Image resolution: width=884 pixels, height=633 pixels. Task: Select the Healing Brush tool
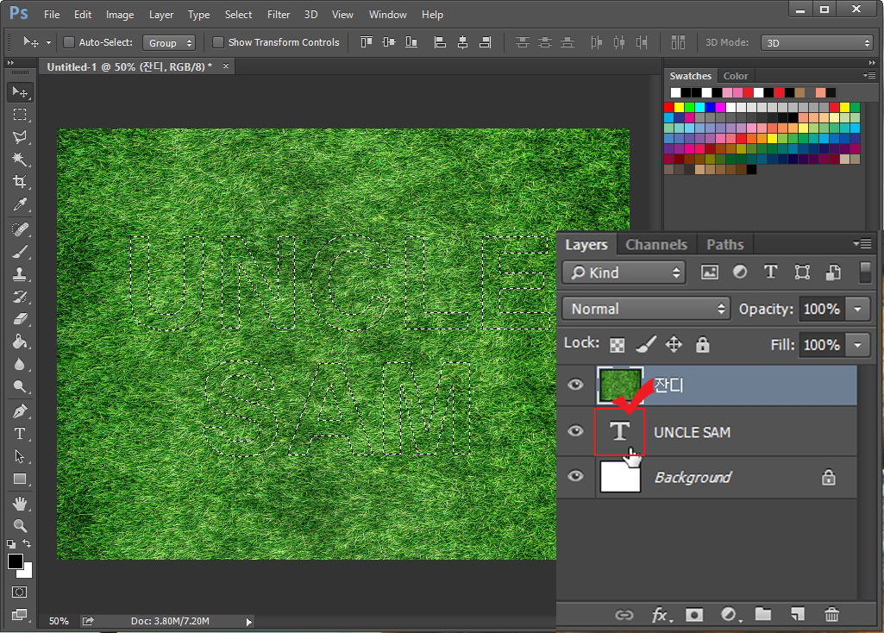20,229
